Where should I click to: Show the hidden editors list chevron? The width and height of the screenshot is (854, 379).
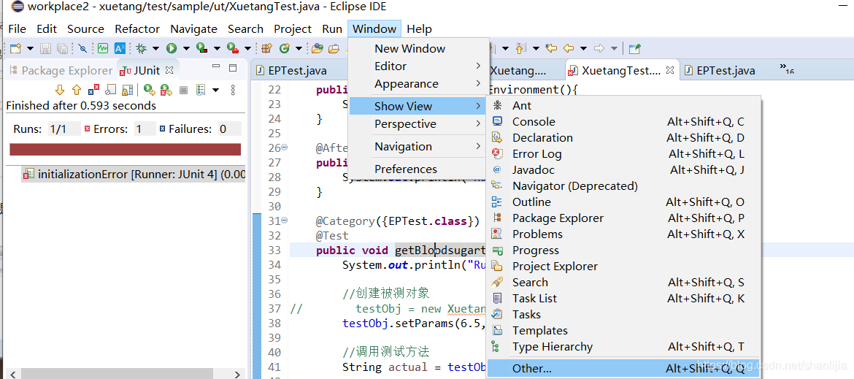click(786, 68)
